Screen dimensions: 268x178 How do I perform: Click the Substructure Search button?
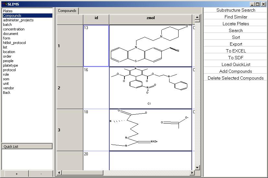(x=236, y=10)
